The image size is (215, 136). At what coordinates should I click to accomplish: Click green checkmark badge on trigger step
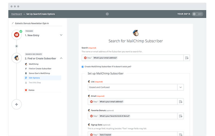pos(21,31)
